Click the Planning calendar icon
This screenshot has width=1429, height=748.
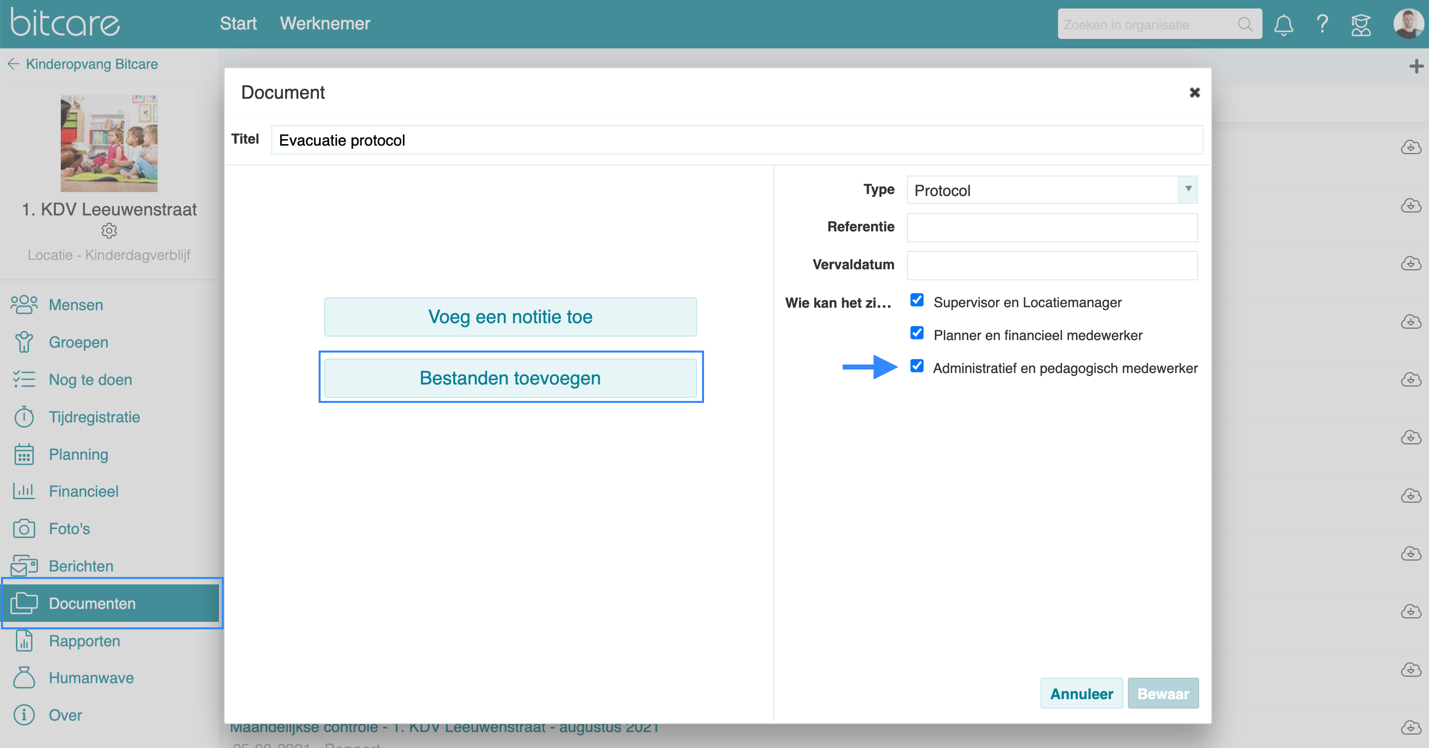(x=24, y=454)
